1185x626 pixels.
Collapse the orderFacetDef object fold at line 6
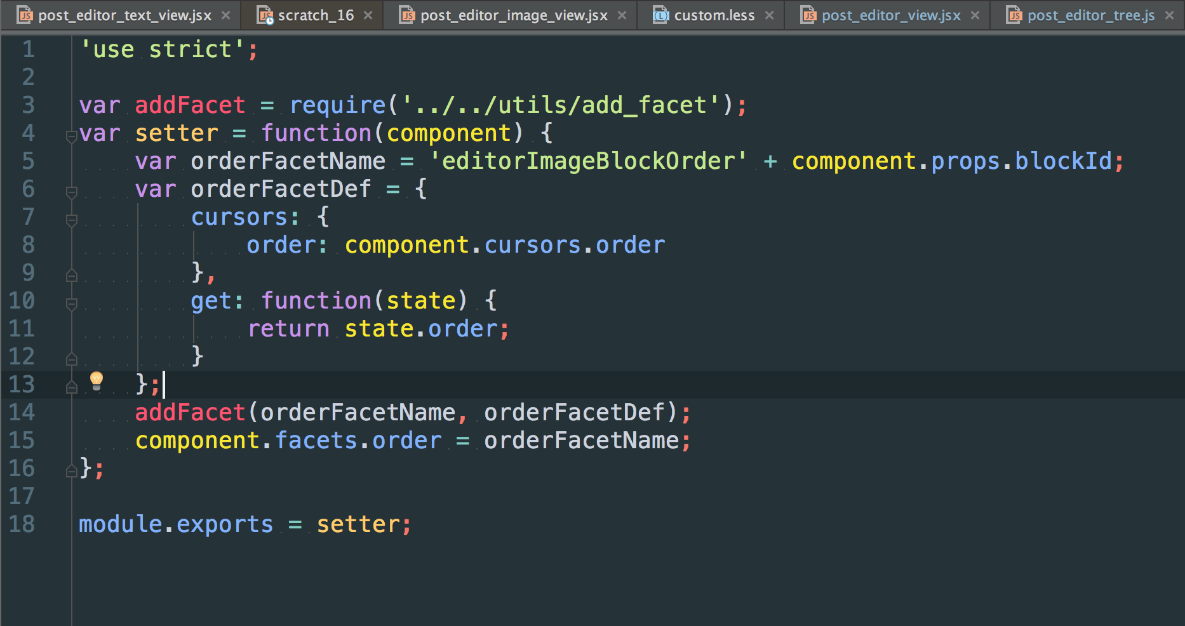pos(72,191)
